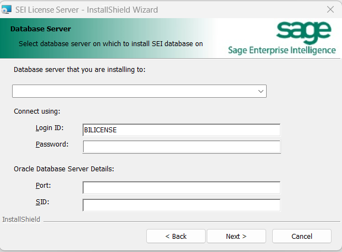
Task: Click the 'Database Server' heading text
Action: [x=41, y=29]
